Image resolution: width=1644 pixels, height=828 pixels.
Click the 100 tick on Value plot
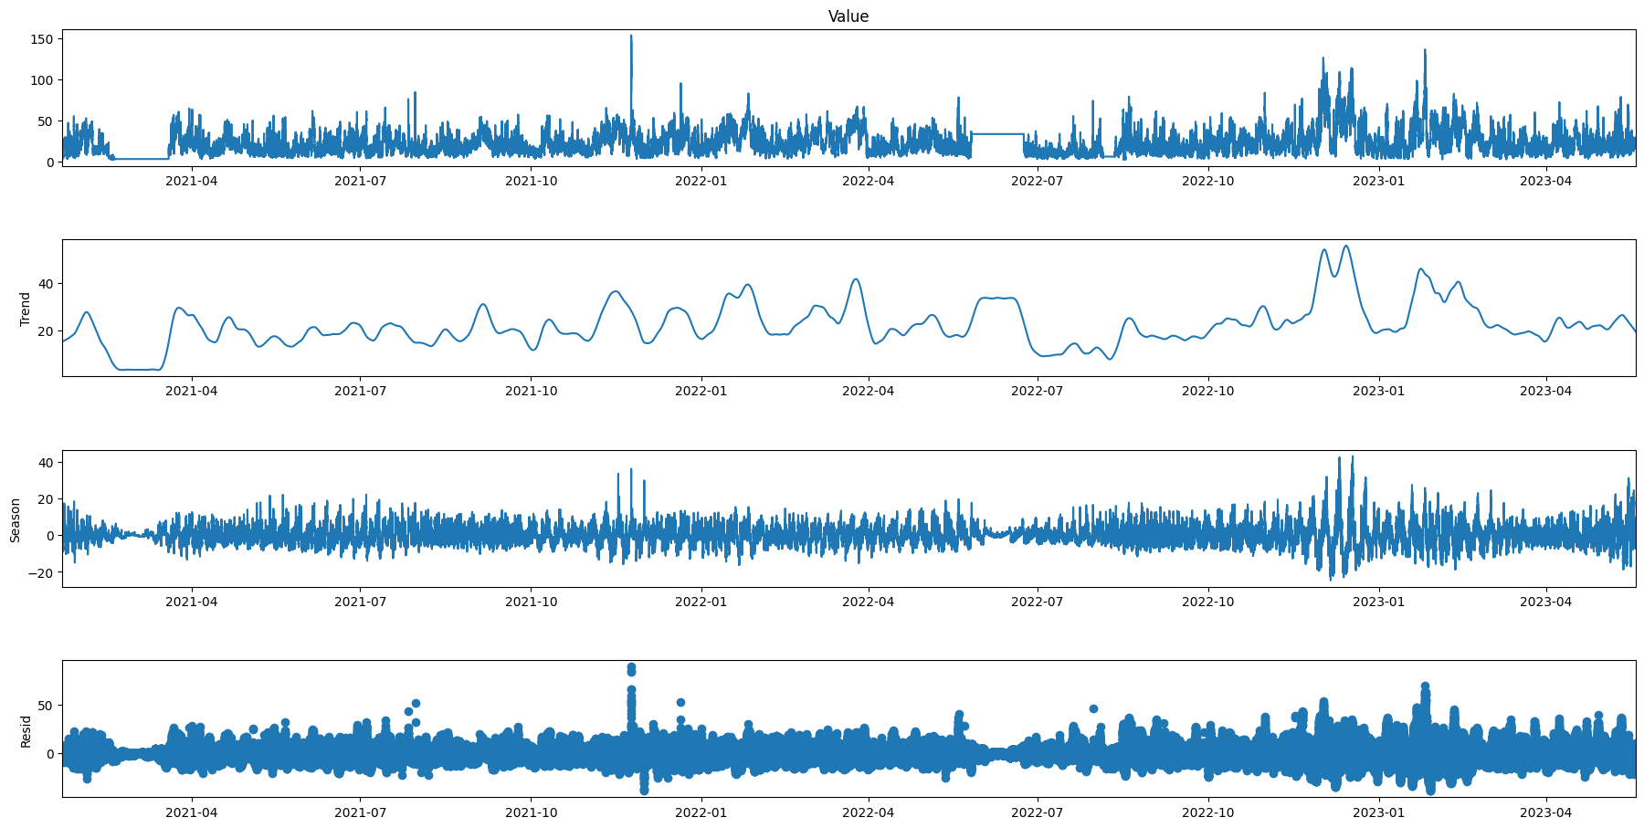[45, 80]
